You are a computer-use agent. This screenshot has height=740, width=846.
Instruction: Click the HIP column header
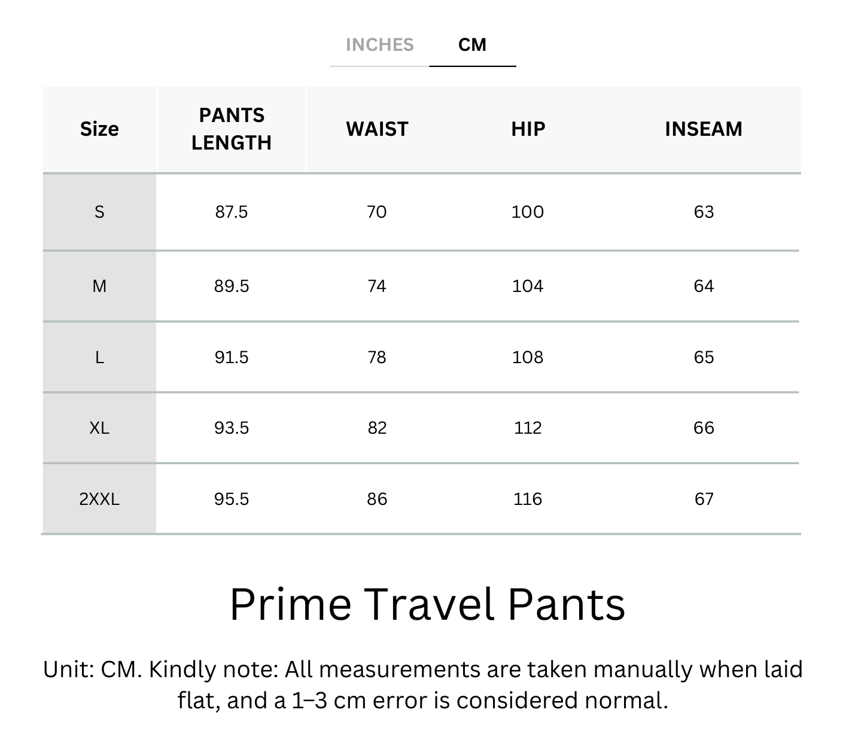coord(528,129)
